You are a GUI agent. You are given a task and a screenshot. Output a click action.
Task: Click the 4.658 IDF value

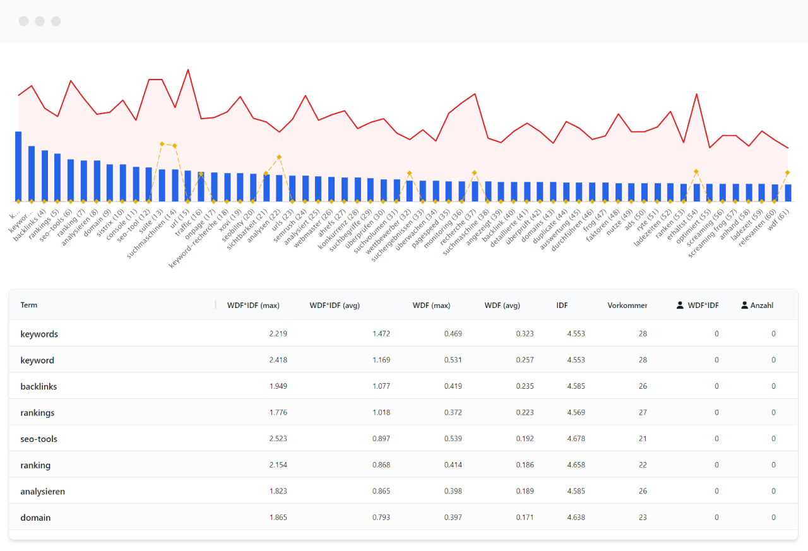(x=576, y=465)
